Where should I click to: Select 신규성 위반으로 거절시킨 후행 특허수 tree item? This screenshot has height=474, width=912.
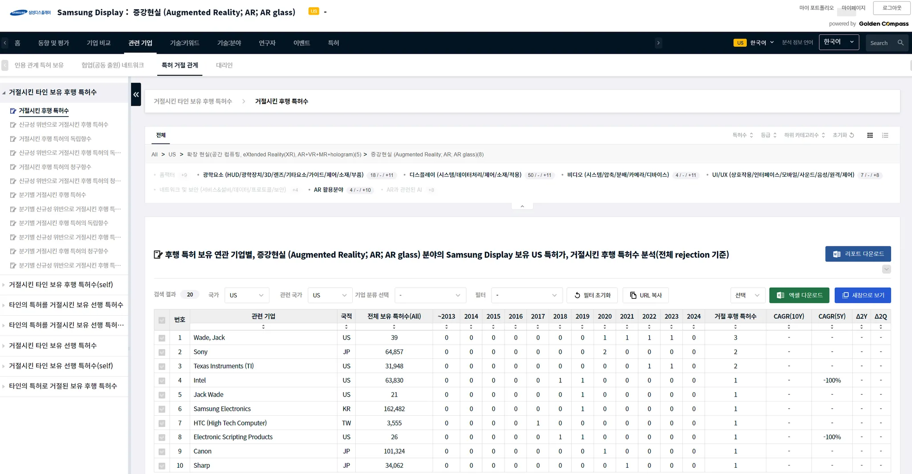[63, 125]
